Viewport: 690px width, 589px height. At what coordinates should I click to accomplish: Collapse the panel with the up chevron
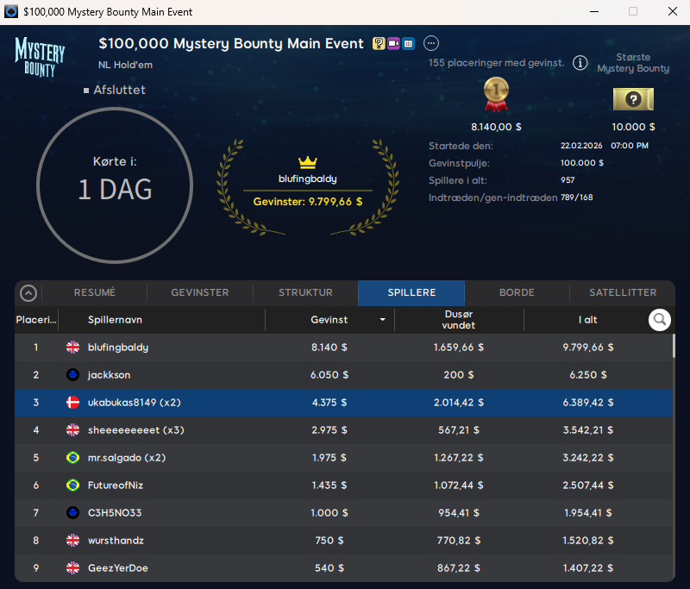point(28,293)
